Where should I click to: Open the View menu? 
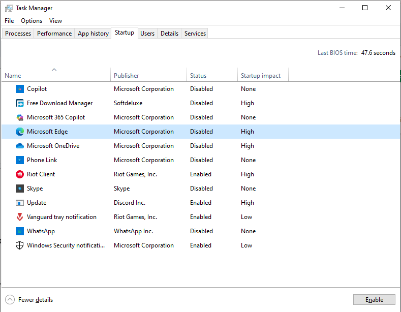click(55, 21)
